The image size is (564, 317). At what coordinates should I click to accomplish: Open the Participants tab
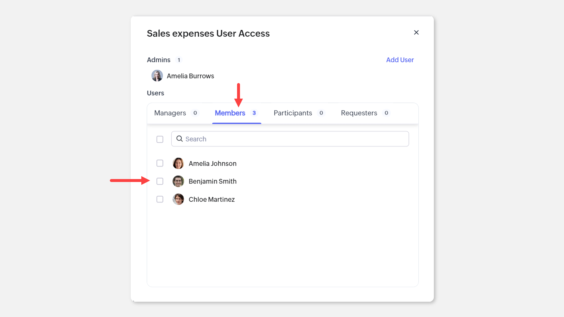coord(293,113)
